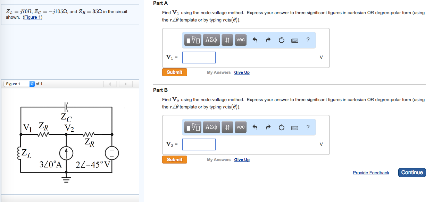Reset the Part A answer with circular arrow icon

coord(281,40)
